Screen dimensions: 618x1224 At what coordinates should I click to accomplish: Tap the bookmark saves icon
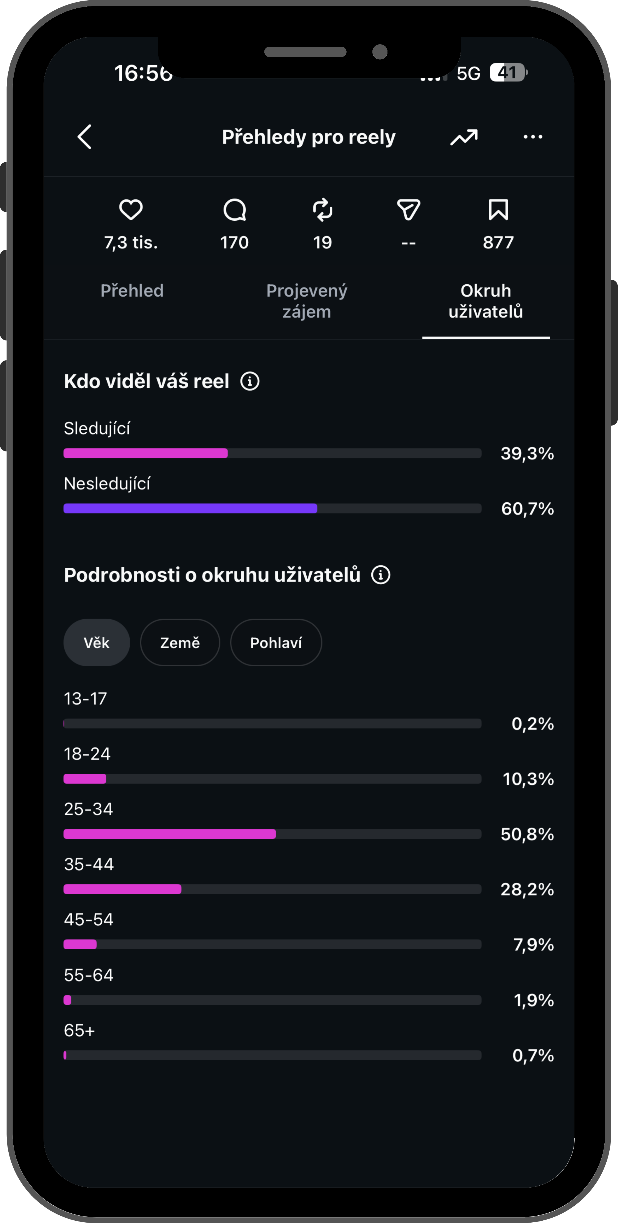point(498,210)
